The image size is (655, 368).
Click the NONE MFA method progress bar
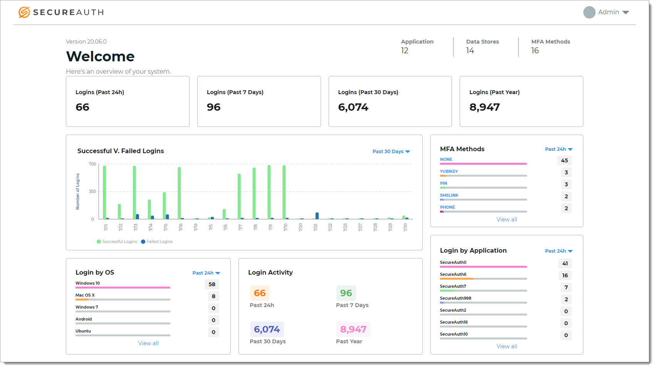point(483,164)
